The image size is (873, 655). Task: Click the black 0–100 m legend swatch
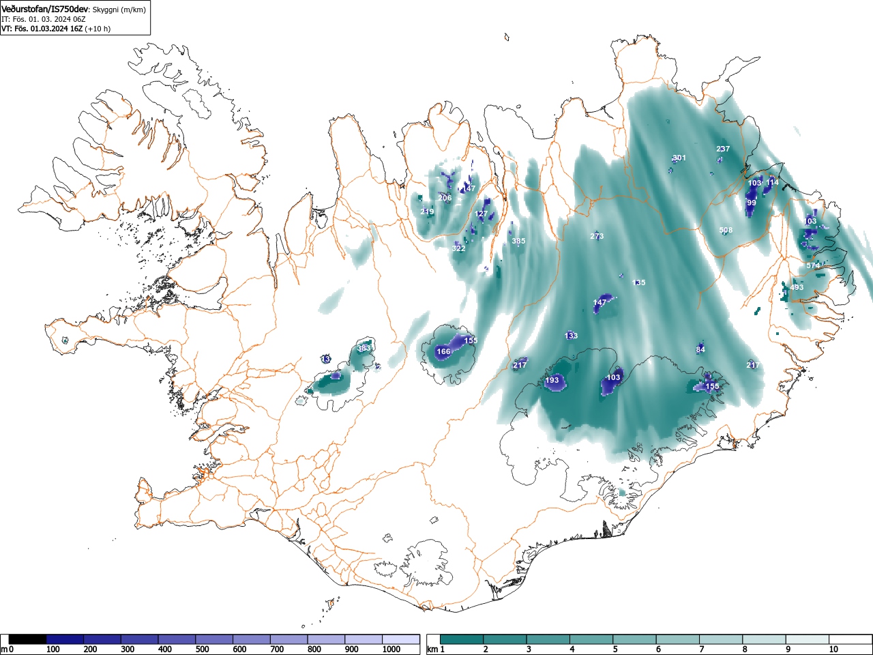point(28,639)
